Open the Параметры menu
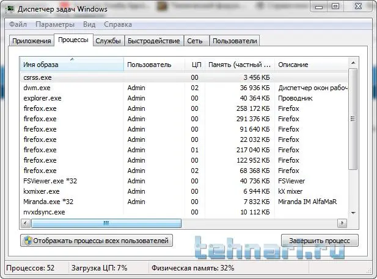 point(55,24)
